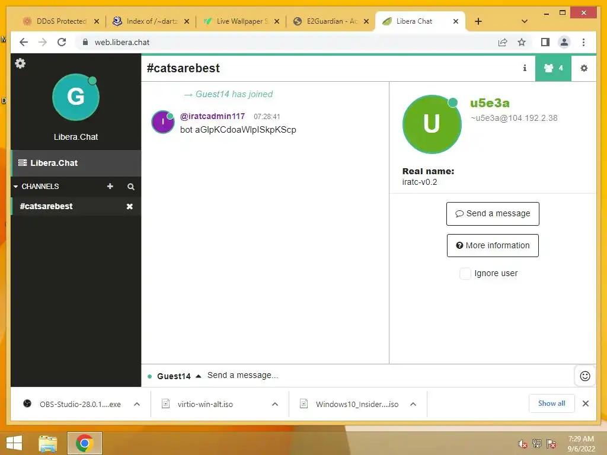Click Chrome taskbar icon
607x455 pixels.
point(84,443)
